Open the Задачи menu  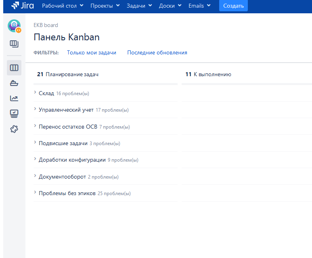[x=139, y=6]
